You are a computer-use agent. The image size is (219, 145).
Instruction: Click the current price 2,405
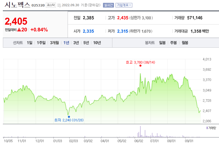[x=16, y=21]
